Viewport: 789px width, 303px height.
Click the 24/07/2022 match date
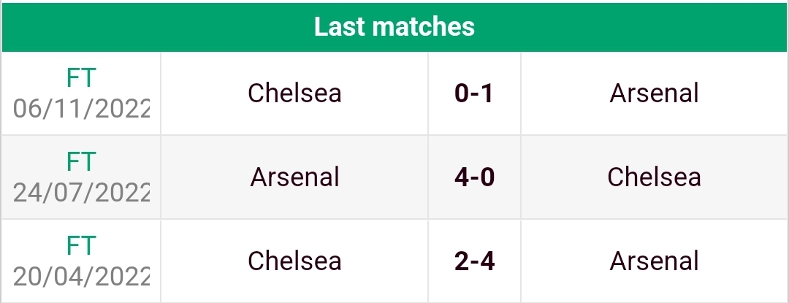tap(82, 193)
